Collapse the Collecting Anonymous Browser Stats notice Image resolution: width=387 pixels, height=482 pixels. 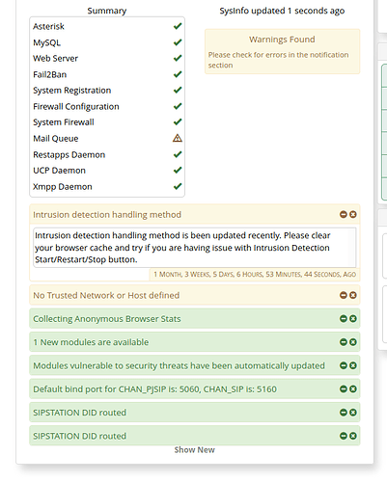[344, 318]
